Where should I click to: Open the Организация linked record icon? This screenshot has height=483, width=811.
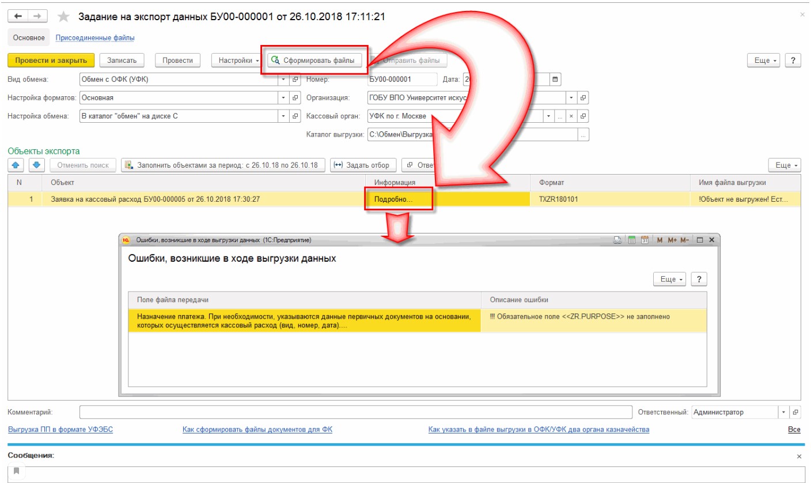583,98
